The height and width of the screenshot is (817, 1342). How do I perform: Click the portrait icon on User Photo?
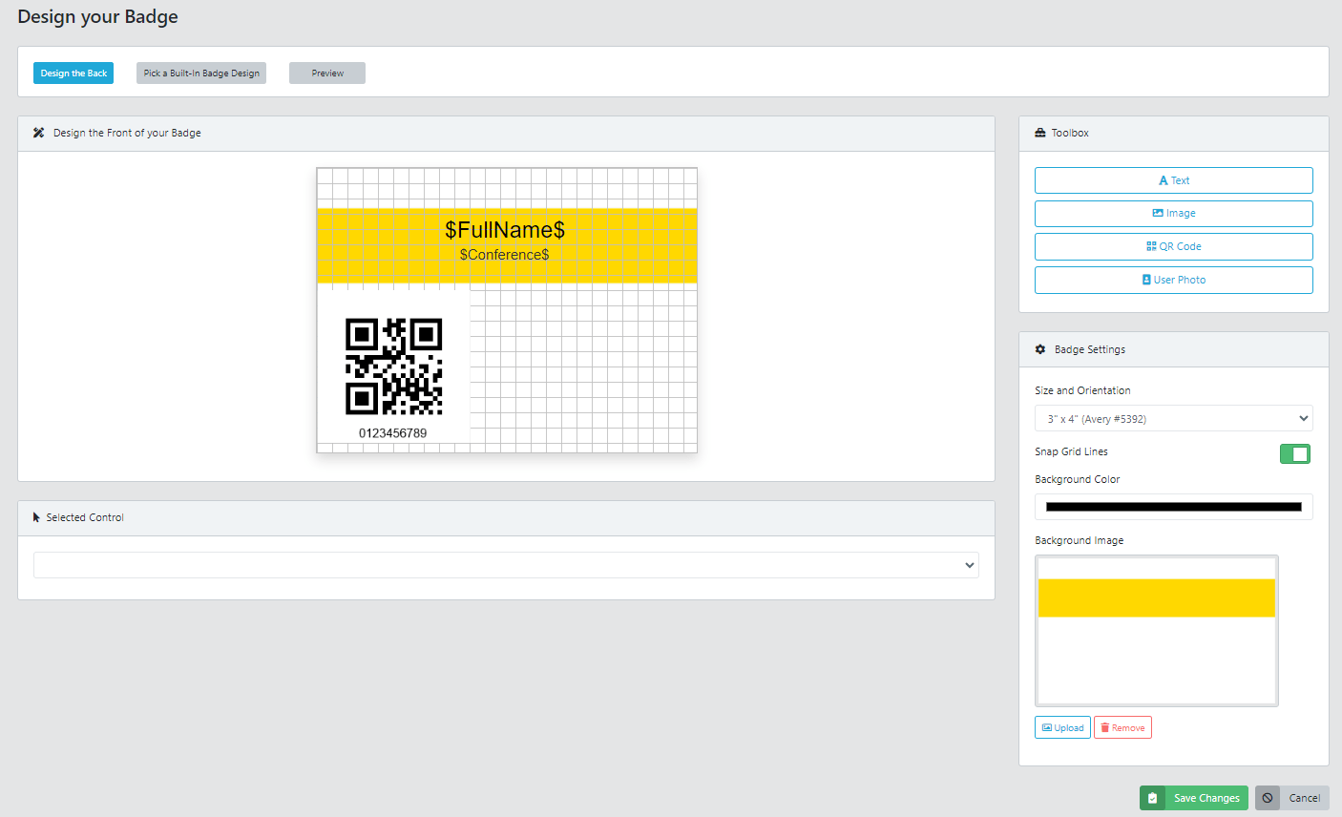pos(1146,280)
